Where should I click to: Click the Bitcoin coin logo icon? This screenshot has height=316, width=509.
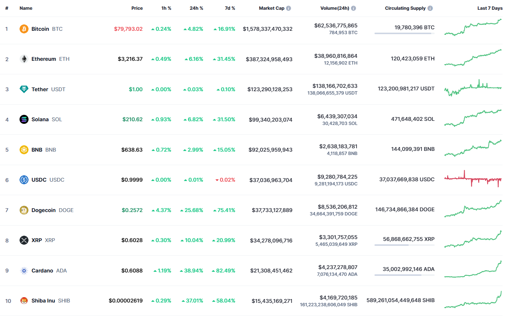(24, 29)
